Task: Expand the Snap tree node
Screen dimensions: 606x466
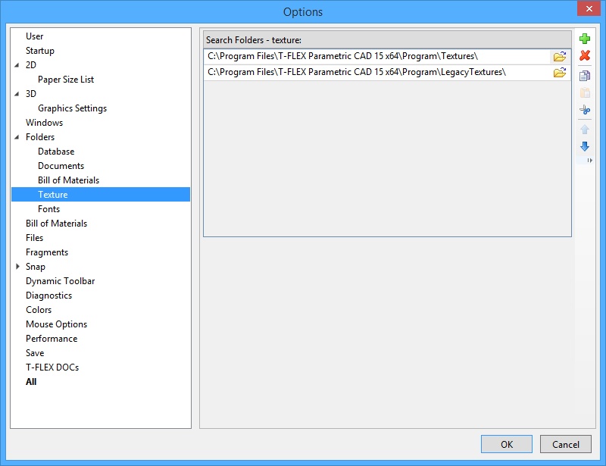Action: click(17, 267)
